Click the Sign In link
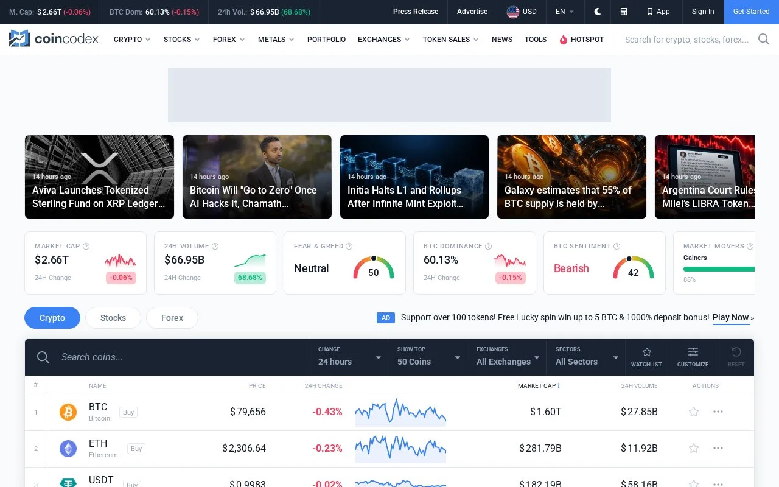 point(703,12)
